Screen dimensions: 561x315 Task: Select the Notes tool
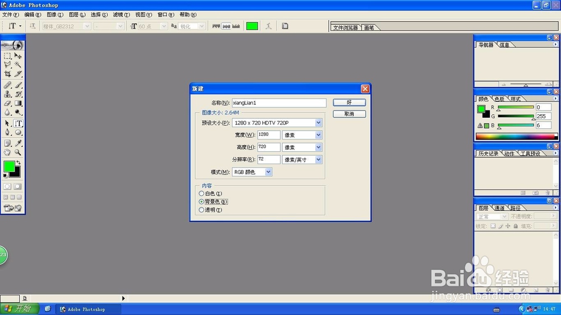click(7, 143)
